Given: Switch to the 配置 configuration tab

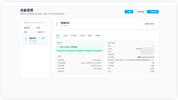Looking at the screenshot, I should [x=90, y=36].
